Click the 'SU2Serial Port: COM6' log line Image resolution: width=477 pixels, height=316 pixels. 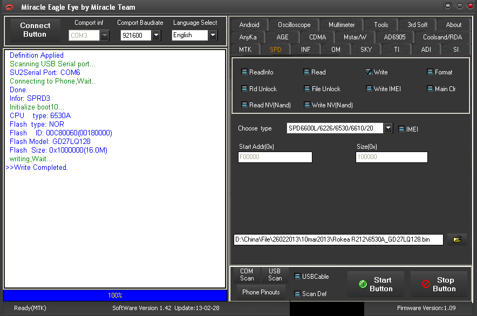pyautogui.click(x=45, y=72)
